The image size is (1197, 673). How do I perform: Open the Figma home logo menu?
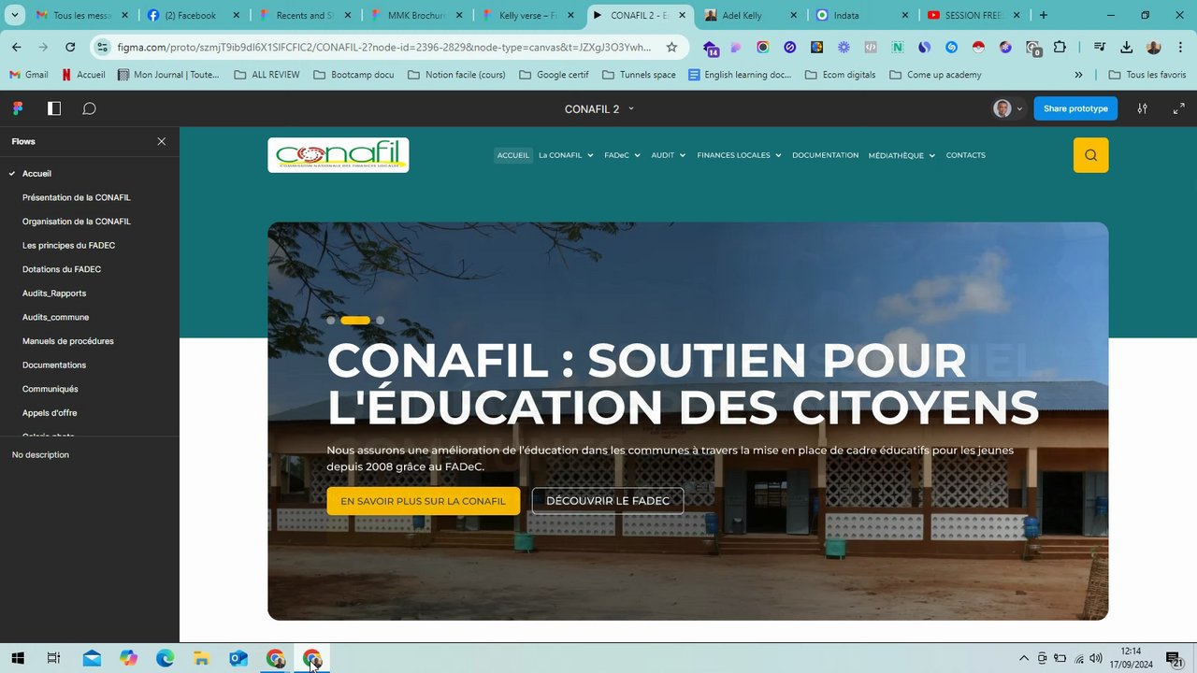(18, 108)
